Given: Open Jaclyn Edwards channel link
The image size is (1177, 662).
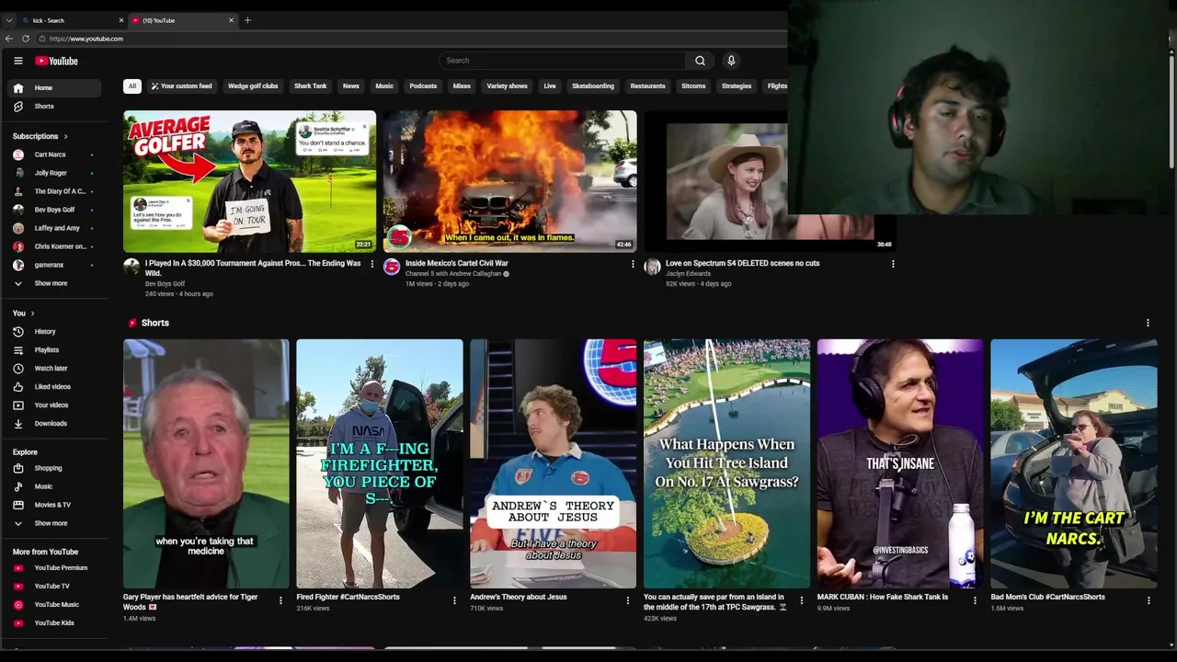Looking at the screenshot, I should pyautogui.click(x=688, y=274).
